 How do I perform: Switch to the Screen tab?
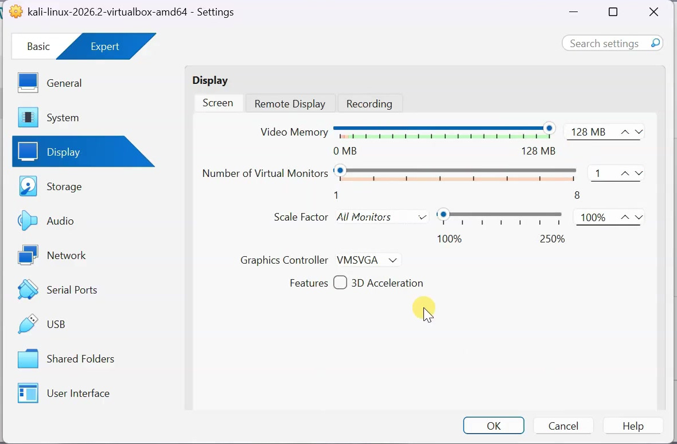click(x=218, y=103)
